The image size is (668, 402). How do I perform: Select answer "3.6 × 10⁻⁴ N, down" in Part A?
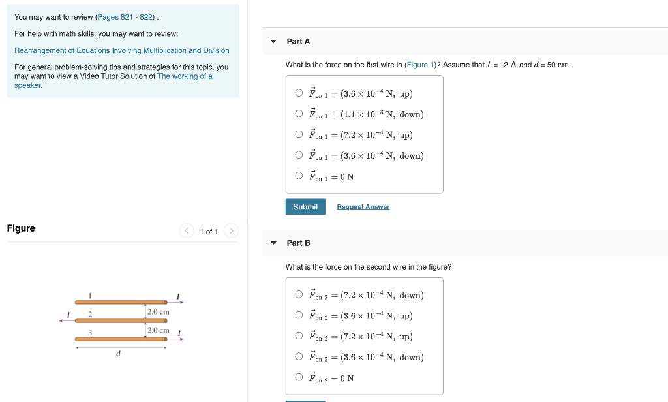pos(298,155)
